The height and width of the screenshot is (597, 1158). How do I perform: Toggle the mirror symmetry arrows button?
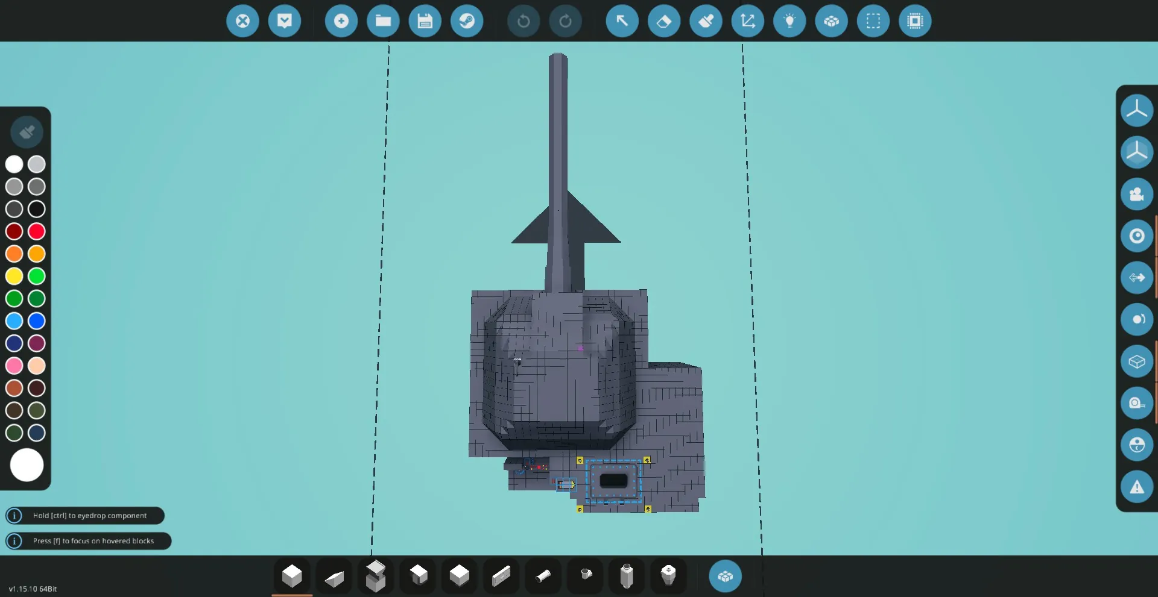tap(1136, 278)
